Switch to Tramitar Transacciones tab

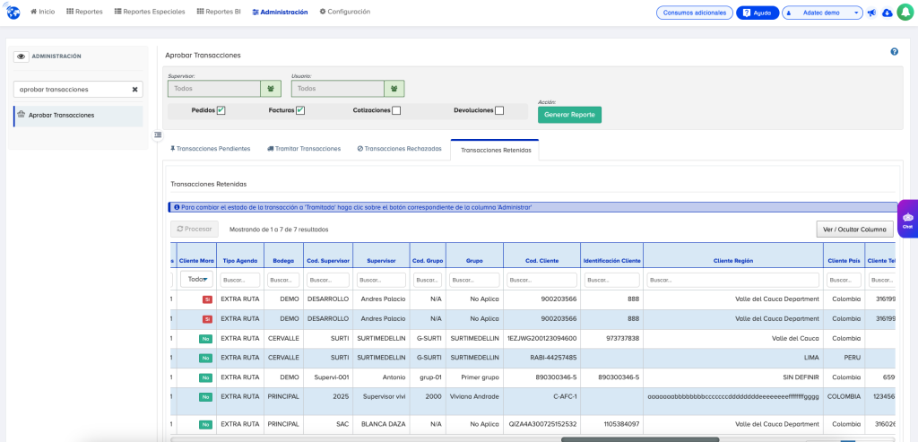click(304, 149)
